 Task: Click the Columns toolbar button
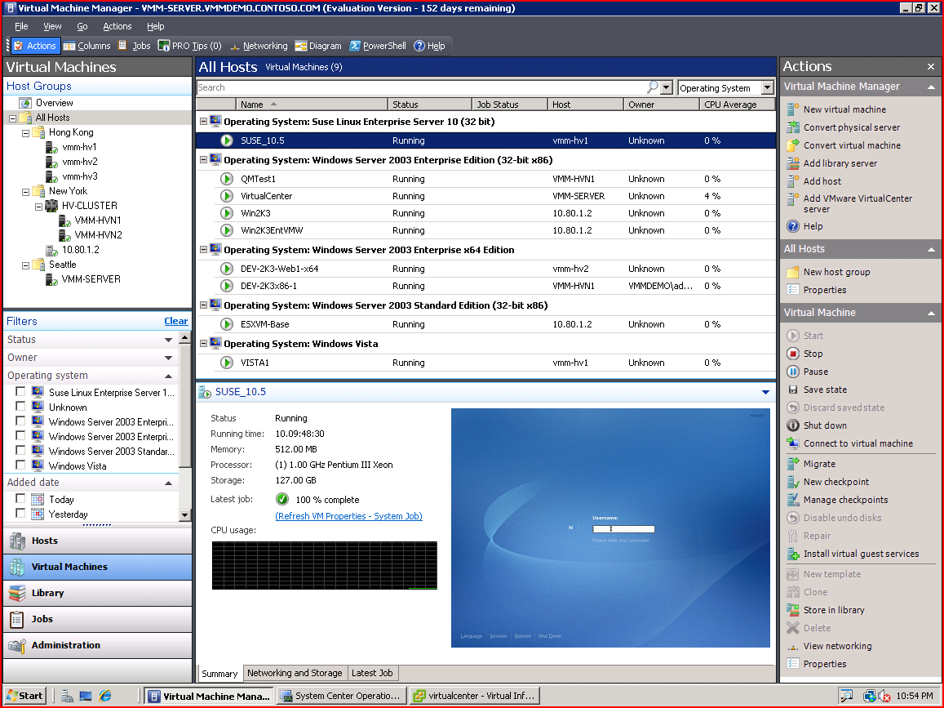point(86,46)
